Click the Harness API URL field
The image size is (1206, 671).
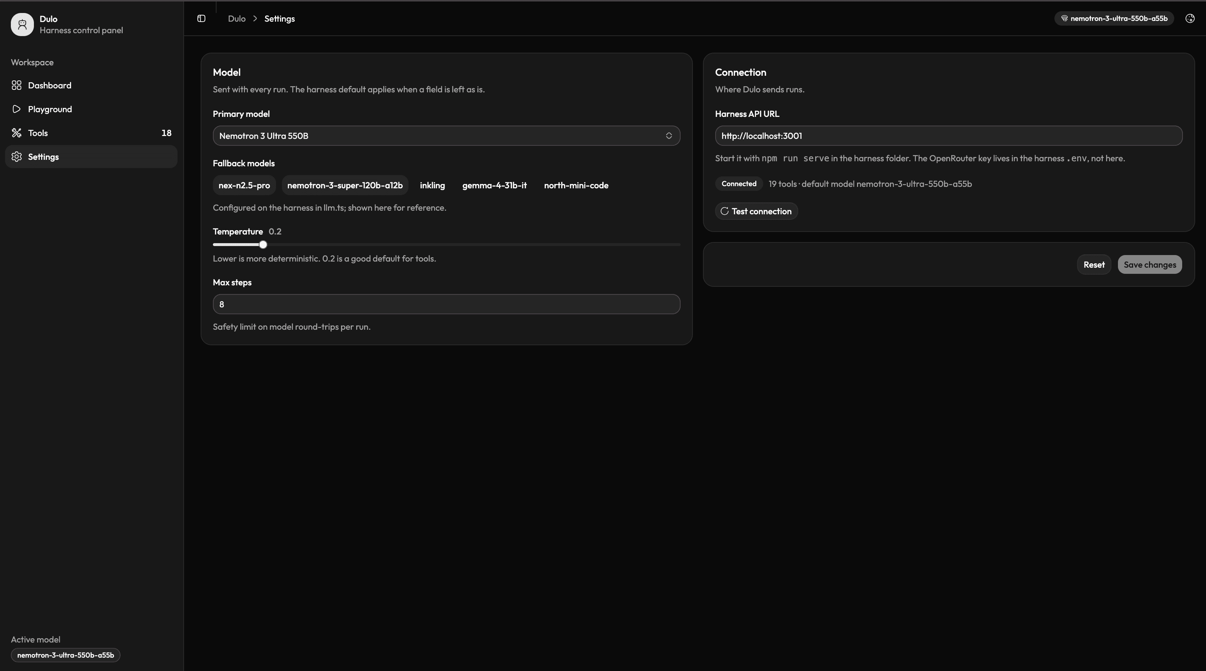point(948,136)
